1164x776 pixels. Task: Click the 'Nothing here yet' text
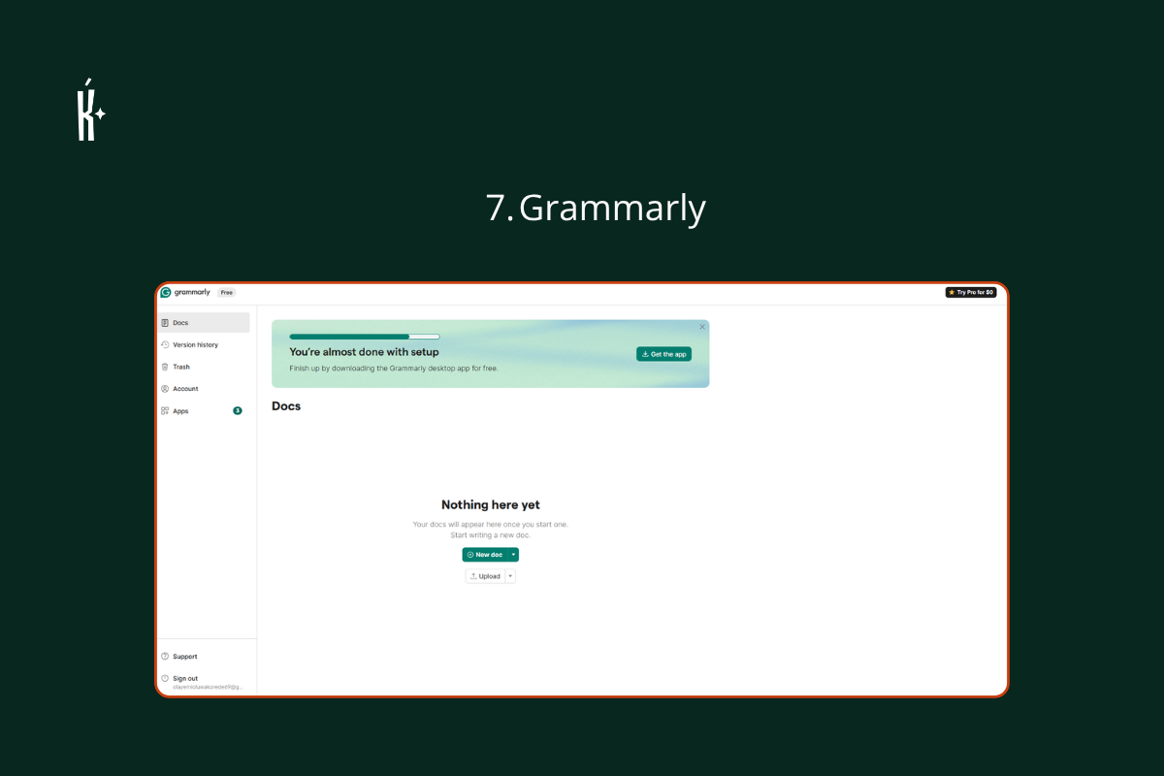click(491, 504)
